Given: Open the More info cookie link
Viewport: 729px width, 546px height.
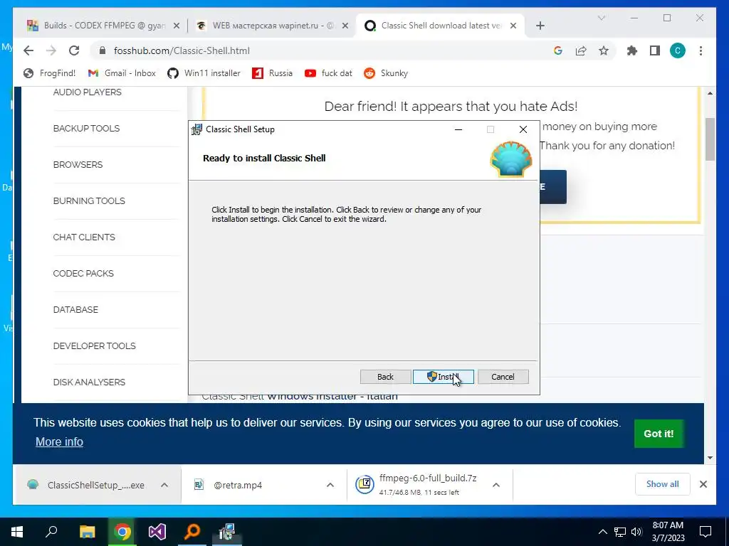Looking at the screenshot, I should 60,441.
